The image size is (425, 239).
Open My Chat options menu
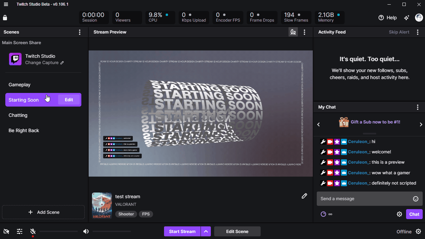click(x=418, y=107)
